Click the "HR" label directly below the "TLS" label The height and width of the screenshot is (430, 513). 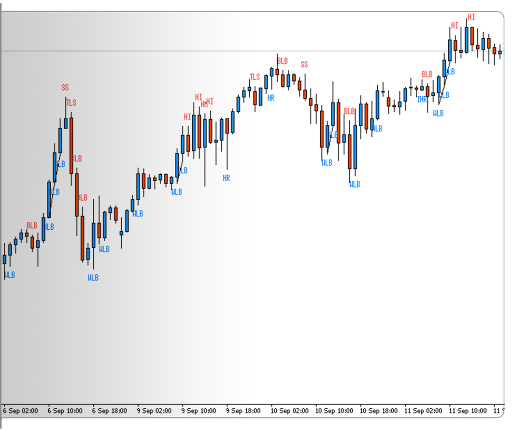click(x=271, y=98)
